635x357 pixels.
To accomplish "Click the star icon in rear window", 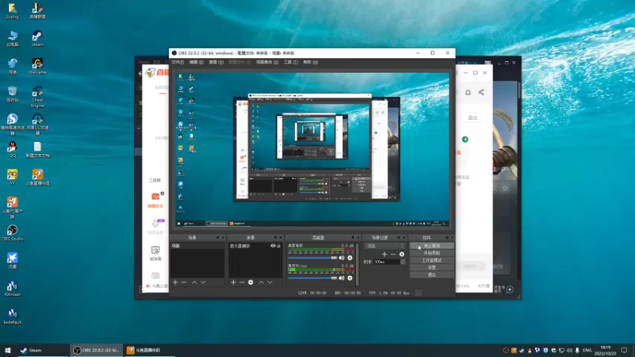I will tap(506, 188).
